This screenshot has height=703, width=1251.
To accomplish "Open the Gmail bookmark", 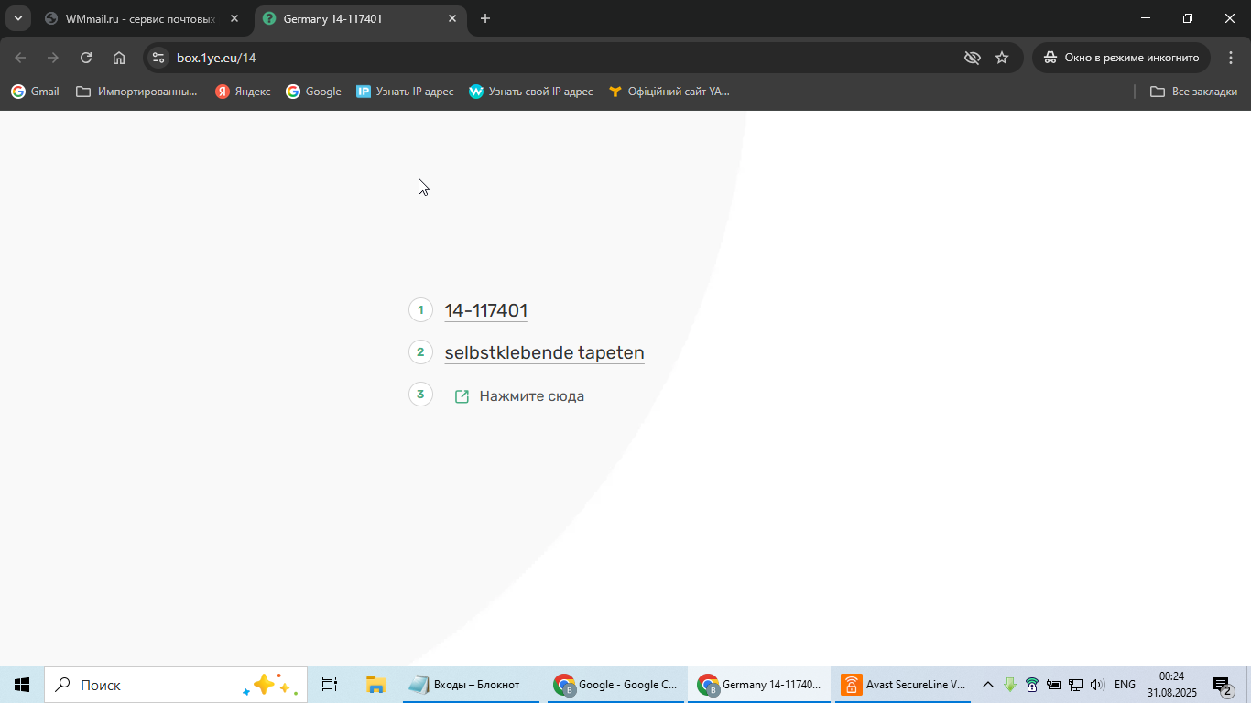I will click(35, 92).
